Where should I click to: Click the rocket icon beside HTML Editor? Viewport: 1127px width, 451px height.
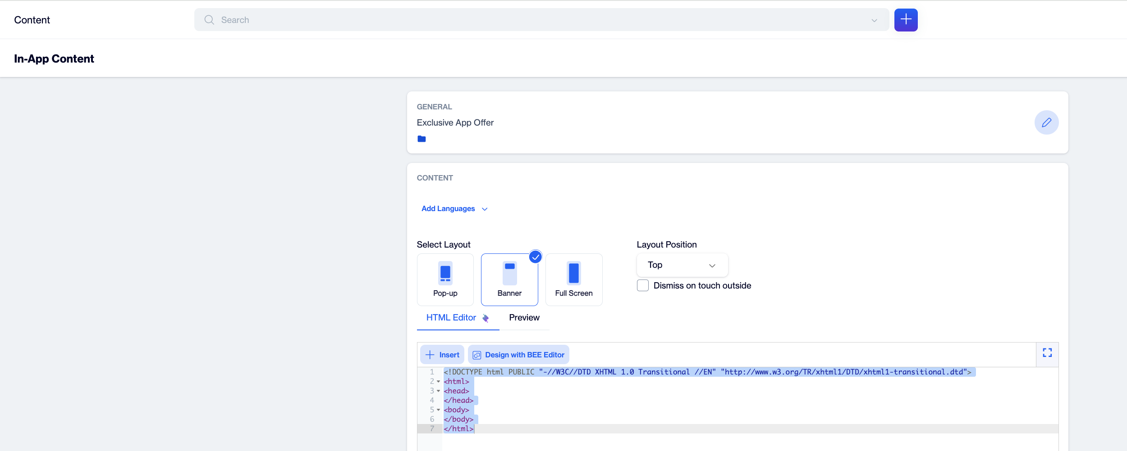tap(486, 318)
